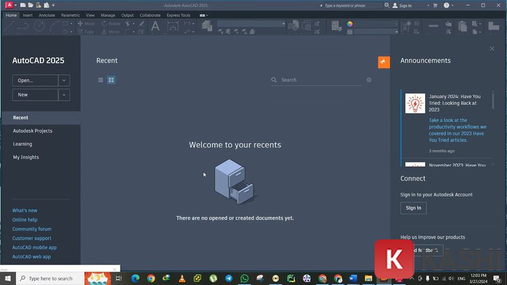Open the Express Tools ribbon tab
This screenshot has height=285, width=507.
178,15
